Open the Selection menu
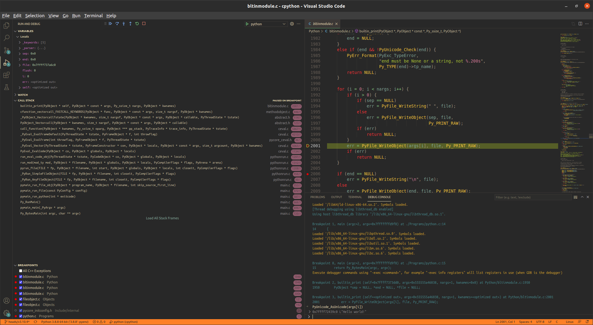Viewport: 593px width, 325px height. [35, 16]
